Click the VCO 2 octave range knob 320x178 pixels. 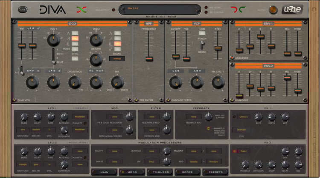coord(96,40)
